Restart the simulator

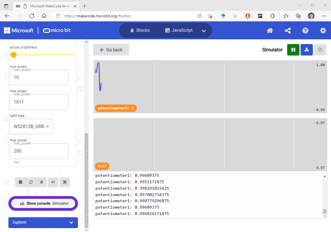pos(31,182)
